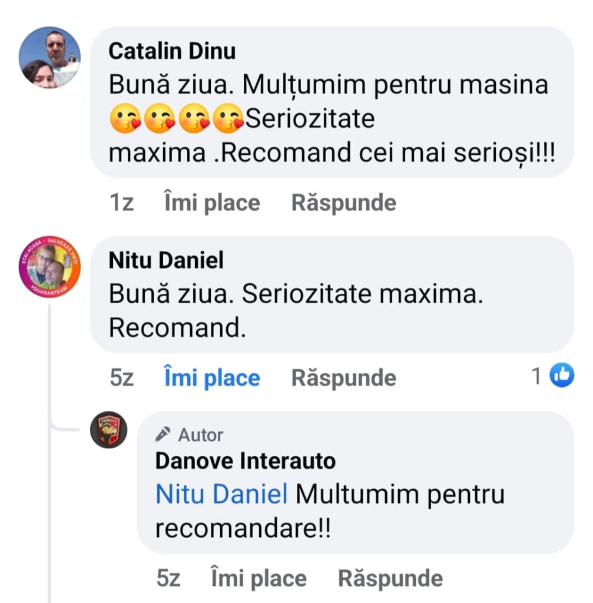Click the last kiss emoji before Seriozitate
The width and height of the screenshot is (593, 603).
[x=228, y=120]
